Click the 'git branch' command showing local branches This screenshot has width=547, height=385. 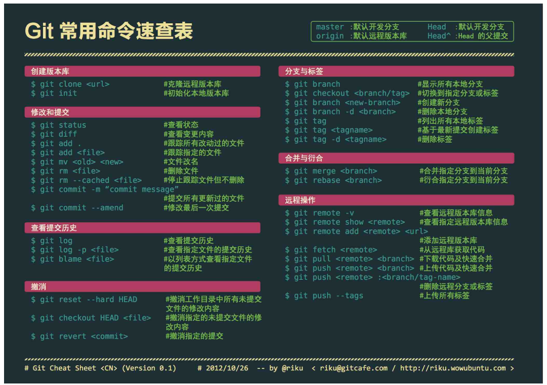313,84
